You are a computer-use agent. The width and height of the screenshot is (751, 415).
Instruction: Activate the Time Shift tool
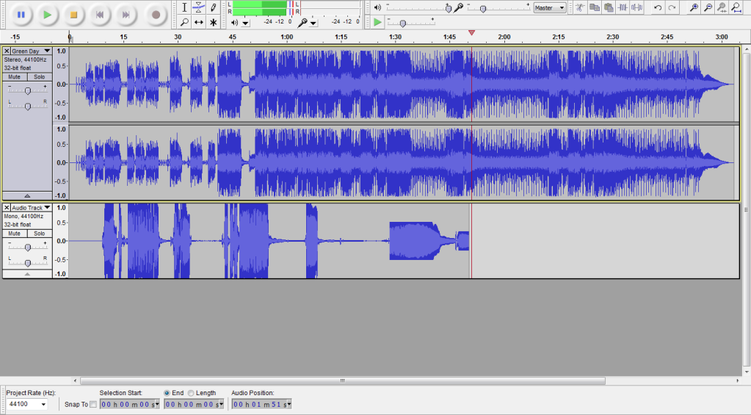point(198,23)
